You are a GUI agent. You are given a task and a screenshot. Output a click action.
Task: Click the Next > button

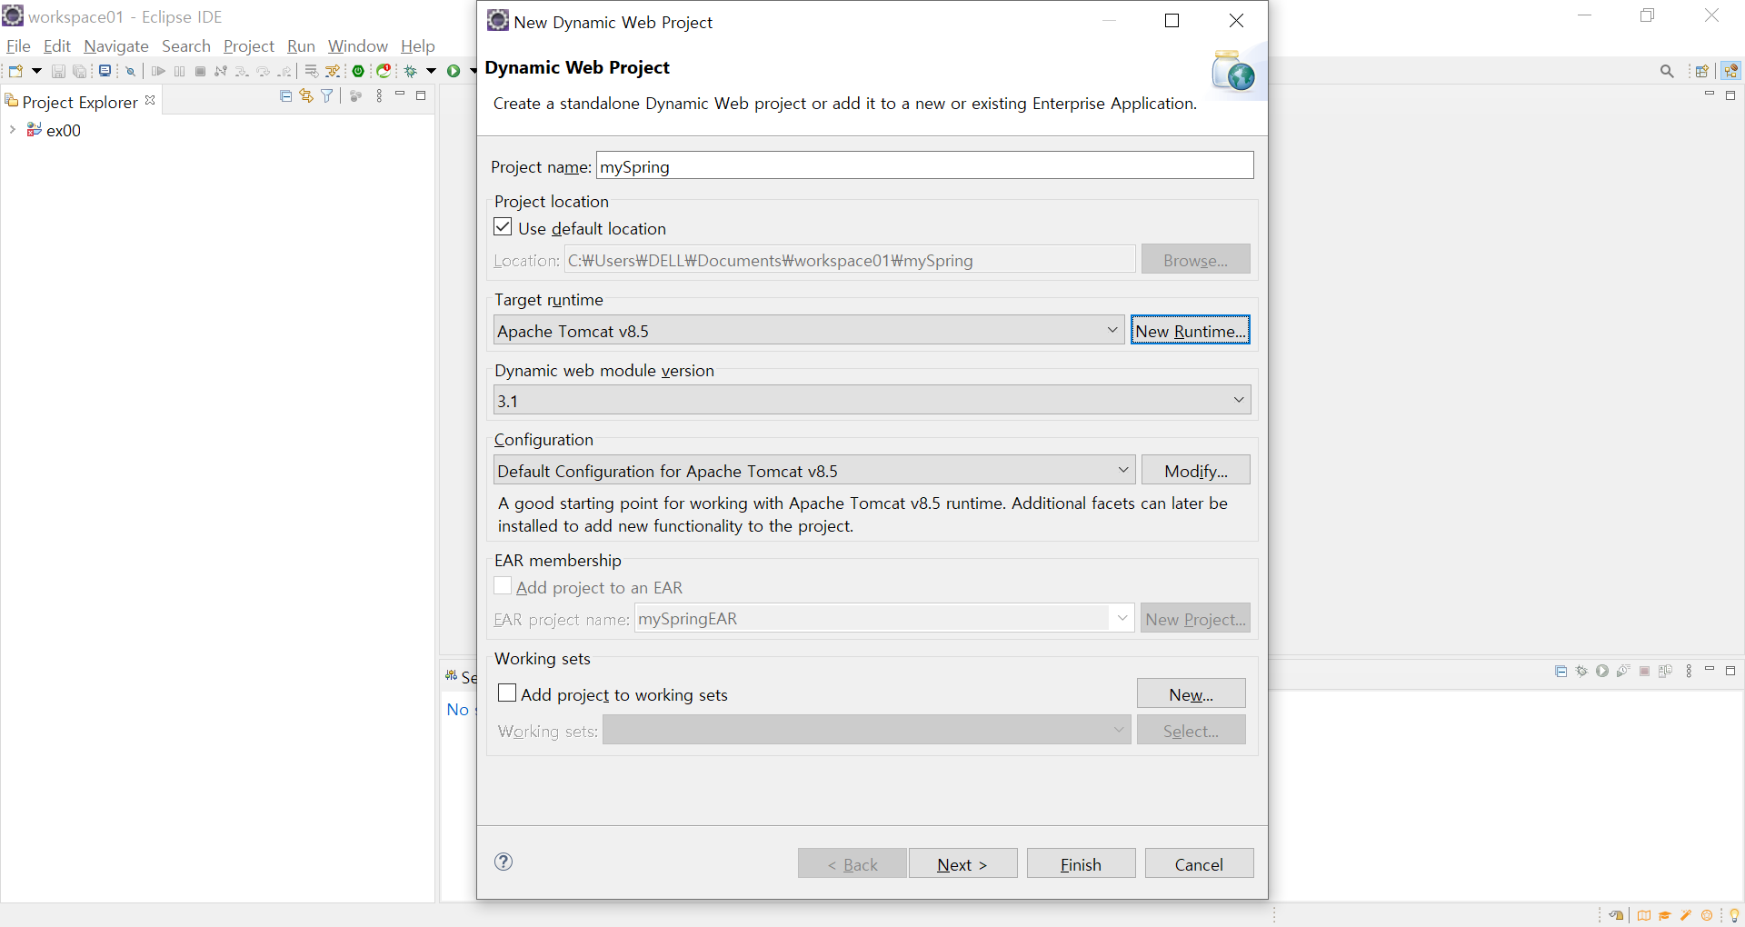pos(962,863)
